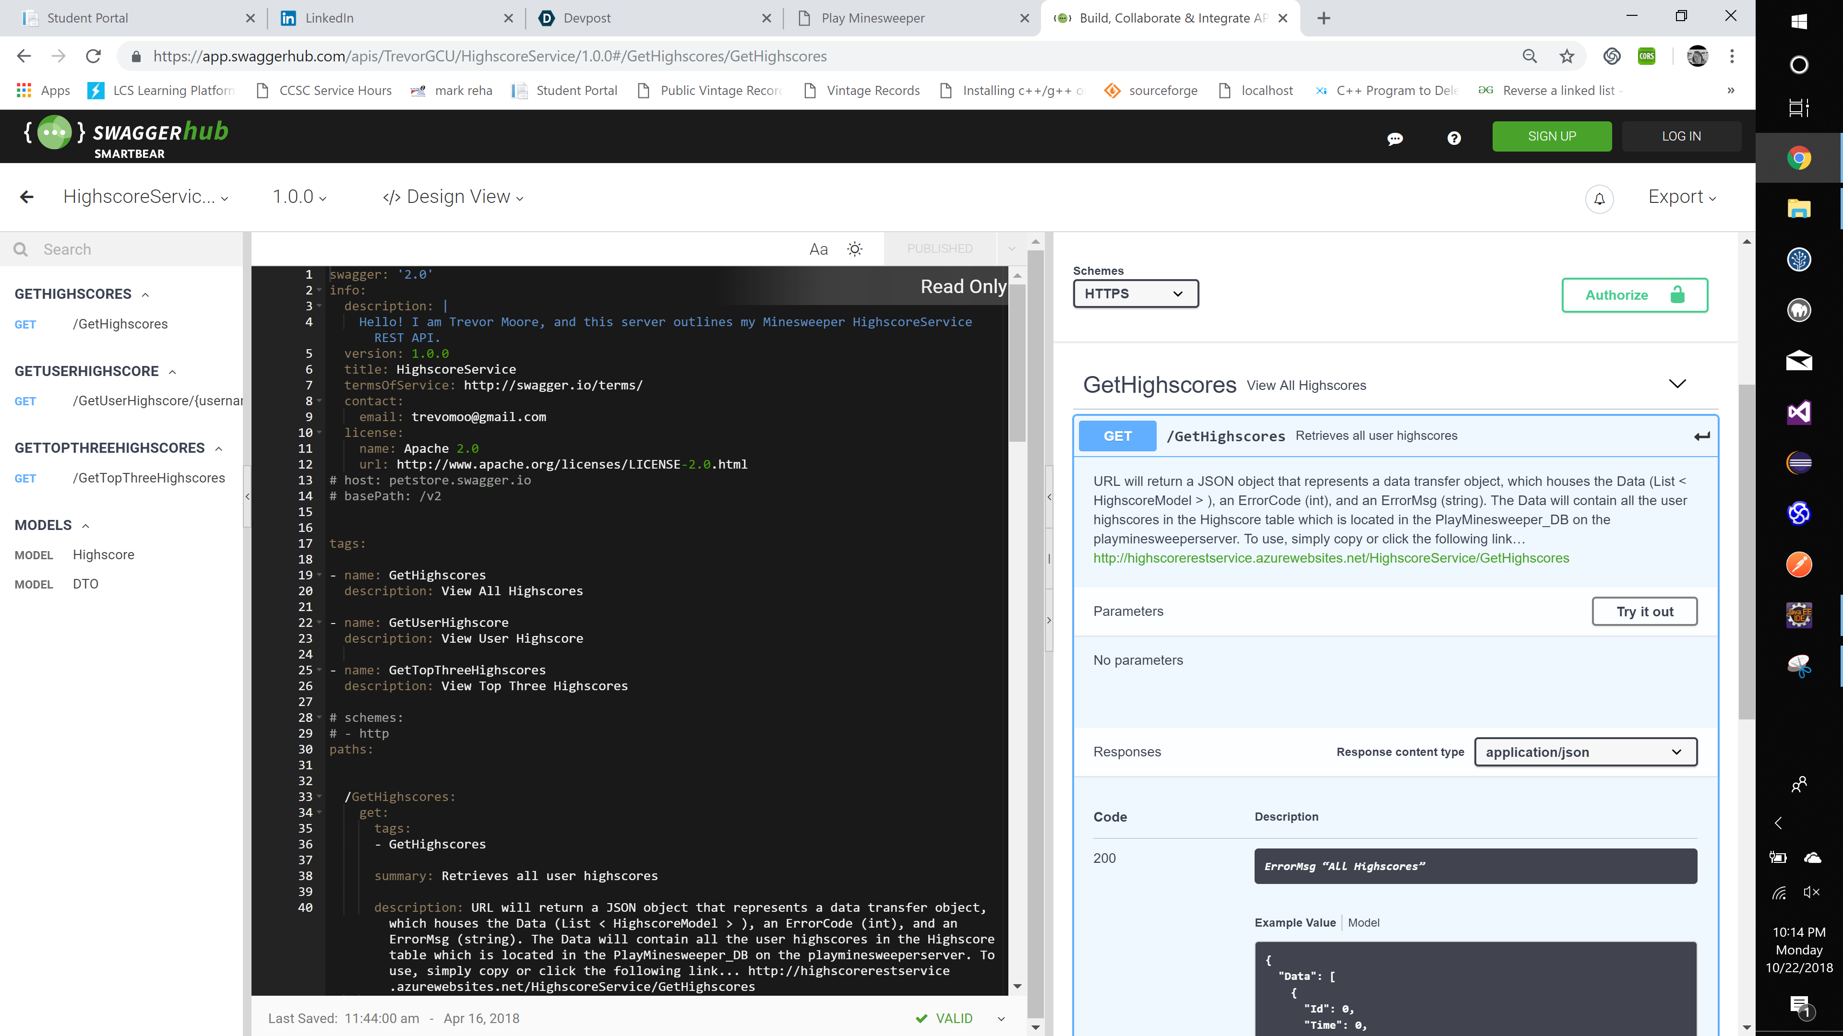Collapse the GETHIGHSCORES sidebar section
1843x1036 pixels.
click(x=145, y=294)
